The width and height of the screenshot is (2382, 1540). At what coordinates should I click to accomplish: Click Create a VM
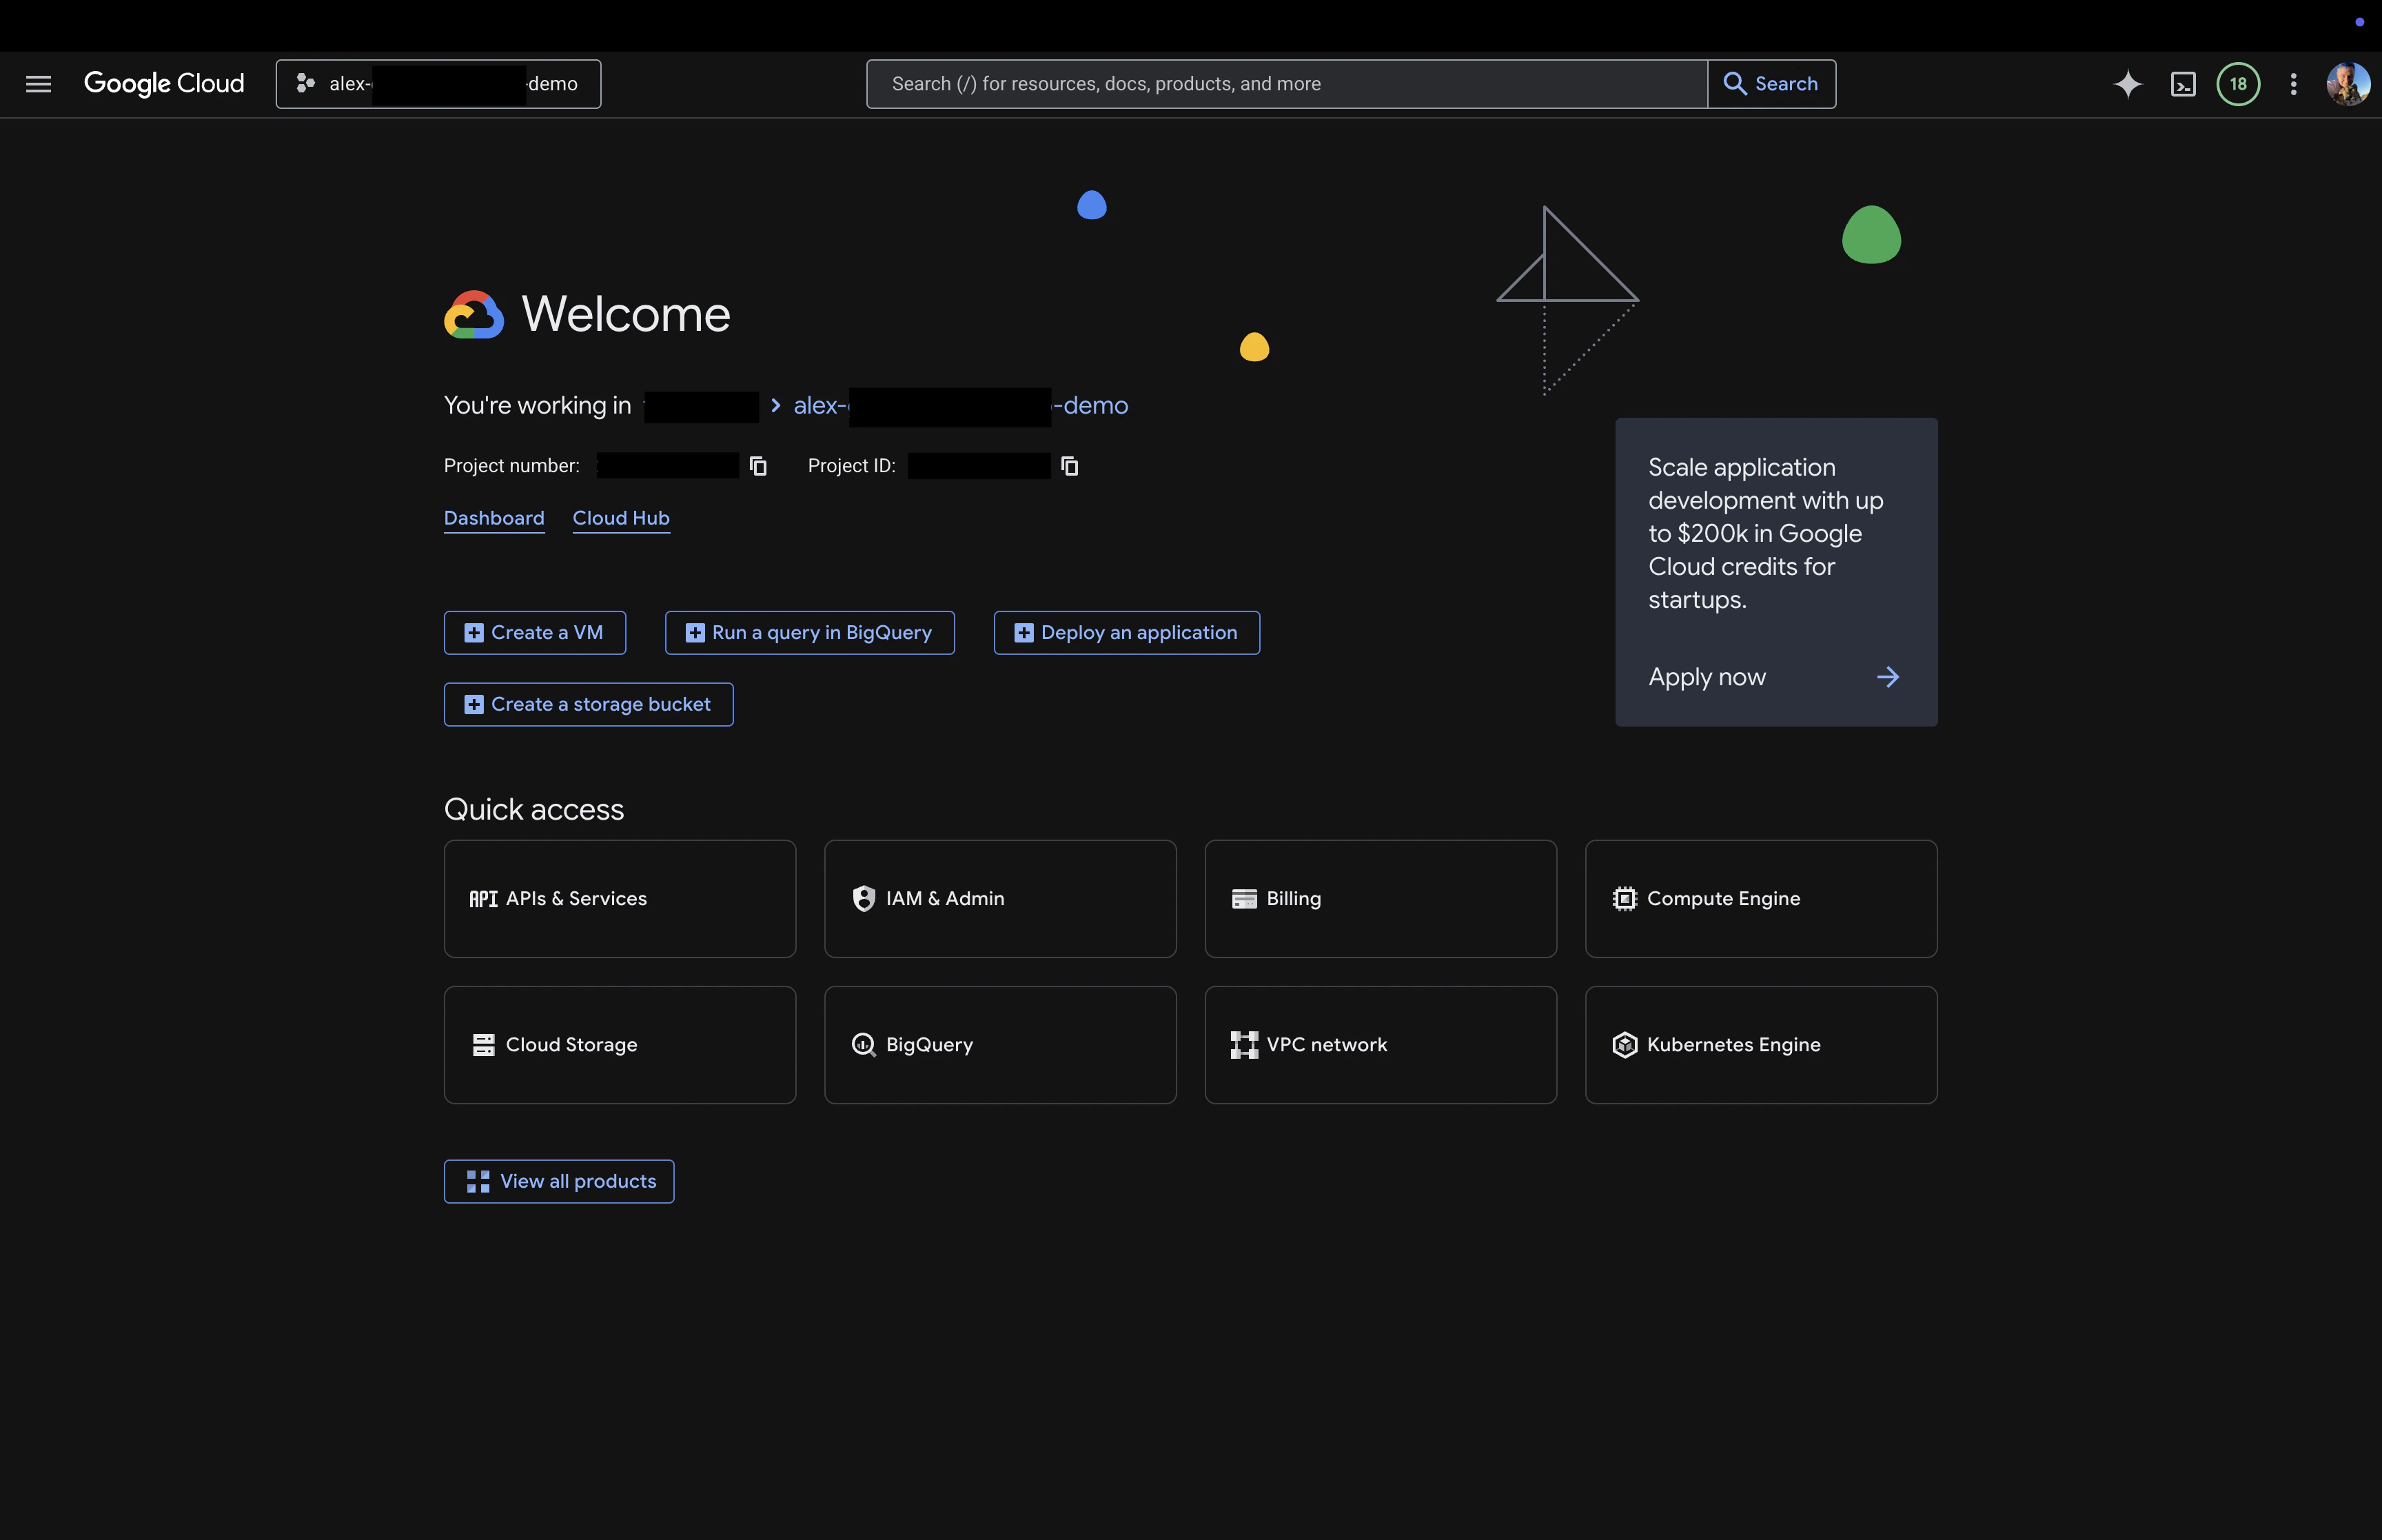[x=535, y=633]
